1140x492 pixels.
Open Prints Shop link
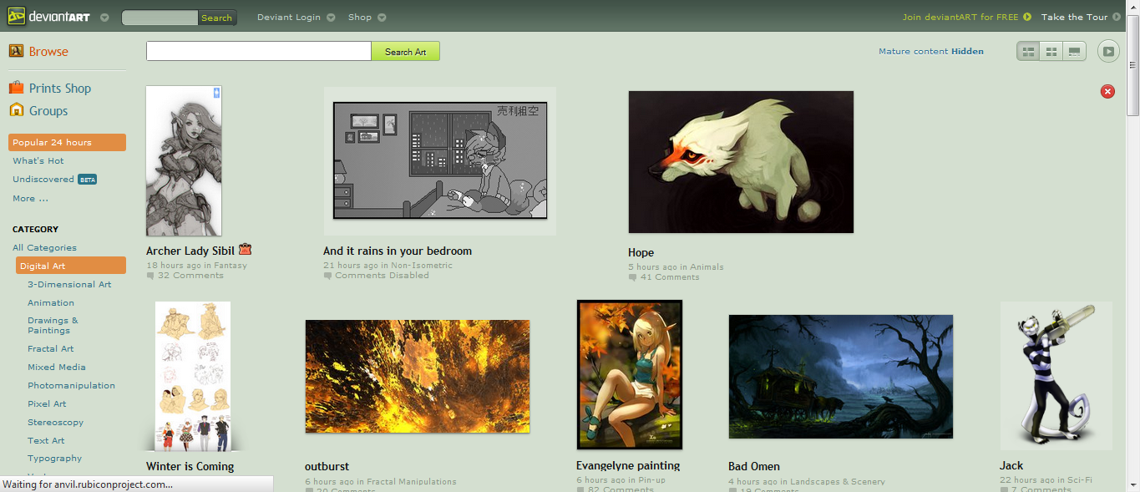tap(60, 89)
